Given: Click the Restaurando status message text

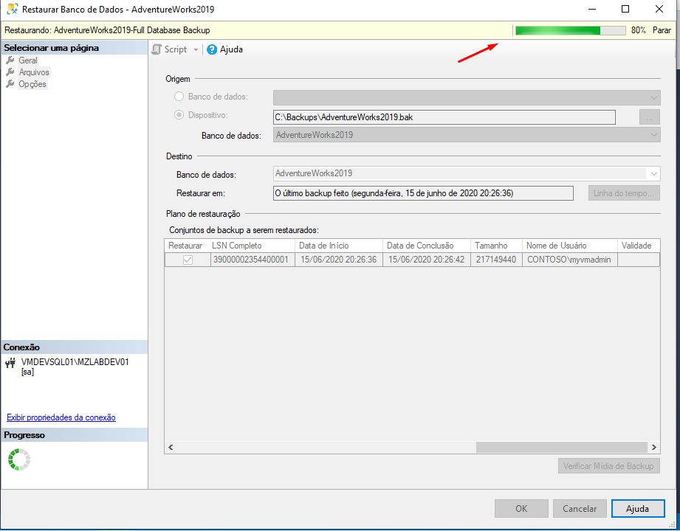Looking at the screenshot, I should pos(107,30).
